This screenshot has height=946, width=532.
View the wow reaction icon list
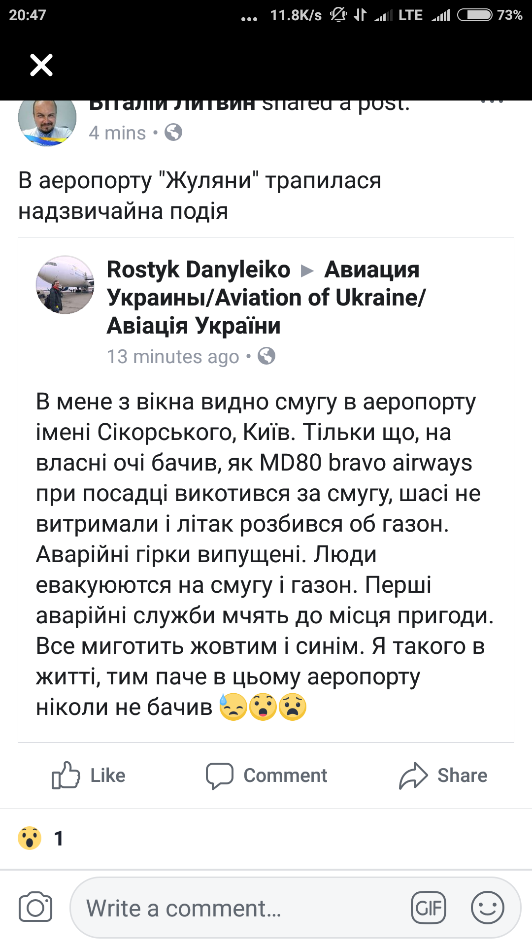(30, 838)
